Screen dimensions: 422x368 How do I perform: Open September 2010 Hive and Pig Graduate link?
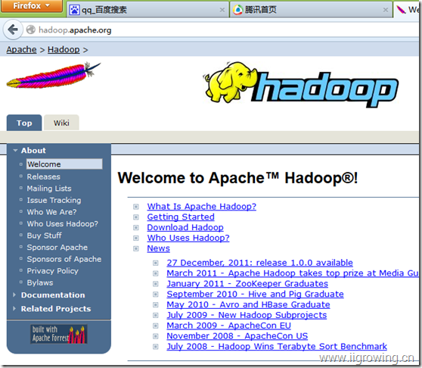pyautogui.click(x=255, y=294)
